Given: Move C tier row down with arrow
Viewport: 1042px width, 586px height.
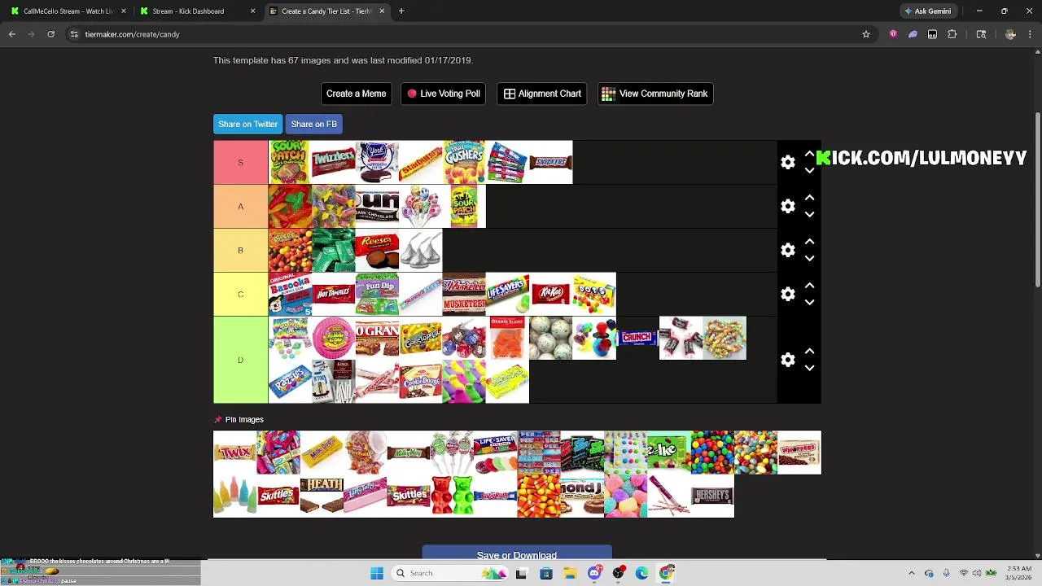Looking at the screenshot, I should point(809,303).
